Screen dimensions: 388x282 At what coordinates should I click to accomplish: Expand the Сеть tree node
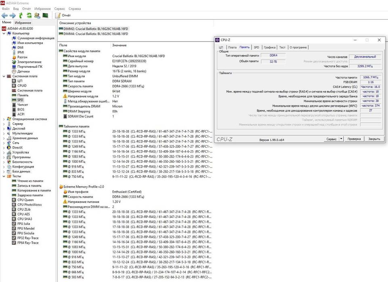click(4, 143)
